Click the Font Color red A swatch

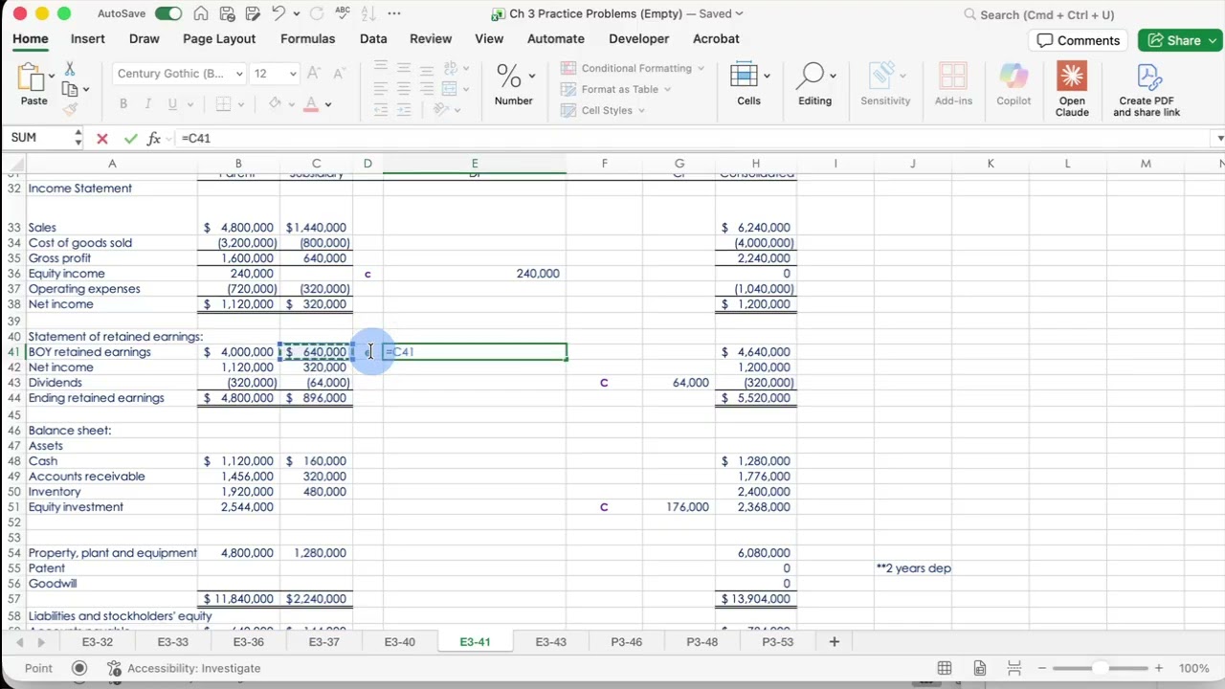click(x=311, y=104)
